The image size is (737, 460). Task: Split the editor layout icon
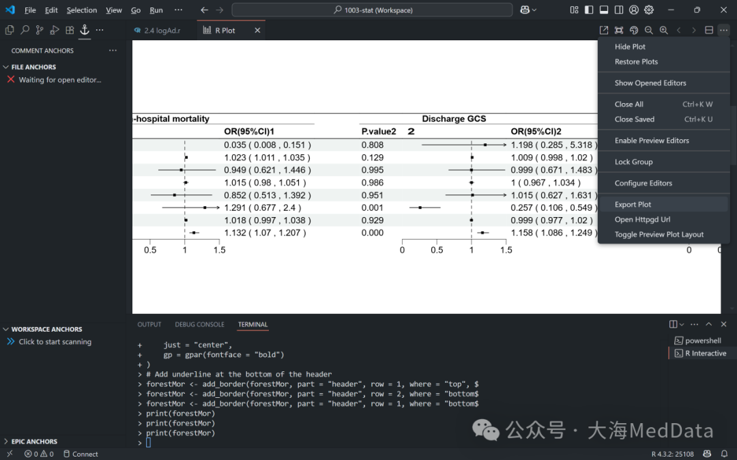click(x=709, y=30)
